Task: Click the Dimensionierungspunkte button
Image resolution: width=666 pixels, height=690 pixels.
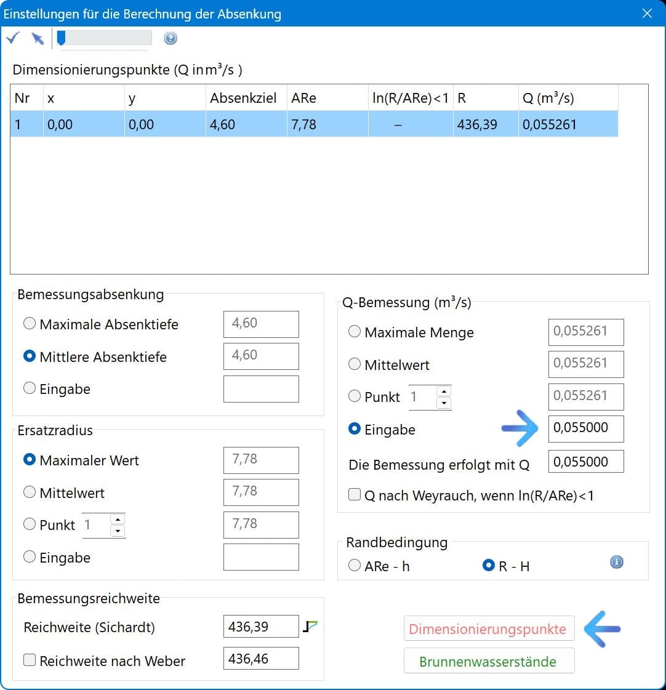Action: pyautogui.click(x=488, y=629)
